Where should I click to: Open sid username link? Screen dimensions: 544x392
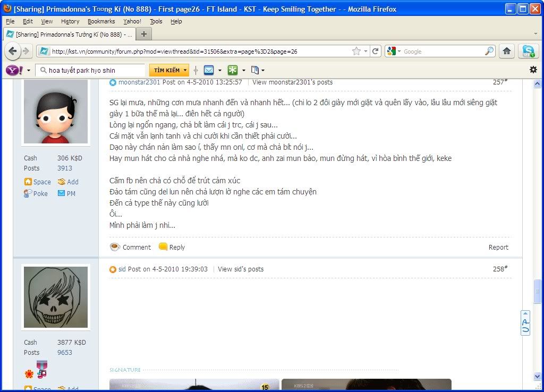[122, 269]
